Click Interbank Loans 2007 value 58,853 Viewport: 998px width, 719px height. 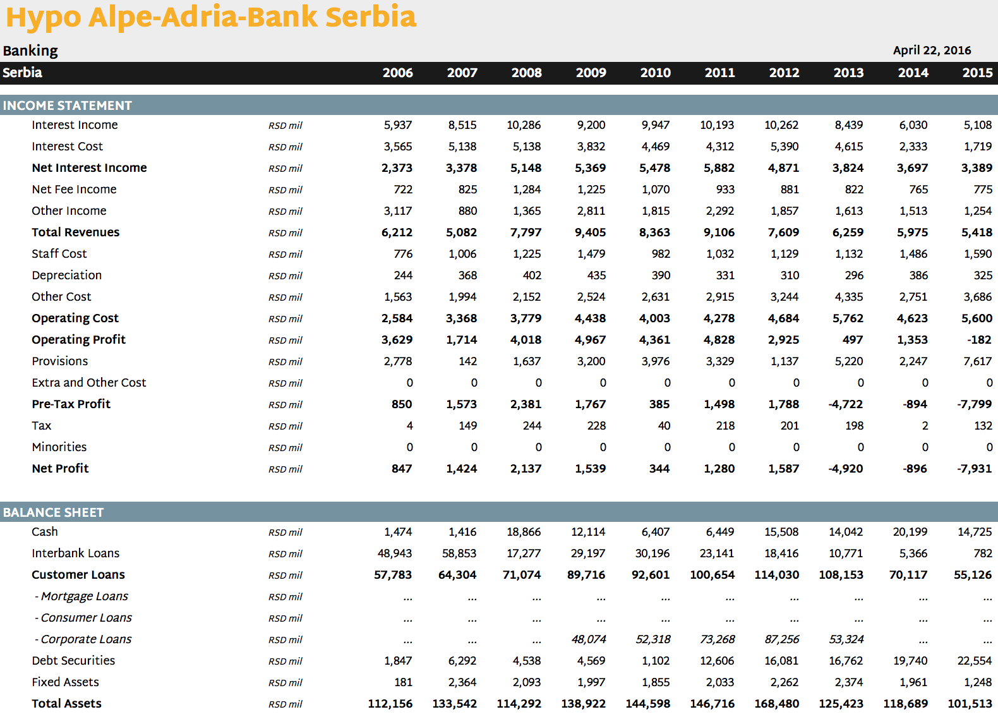[459, 553]
